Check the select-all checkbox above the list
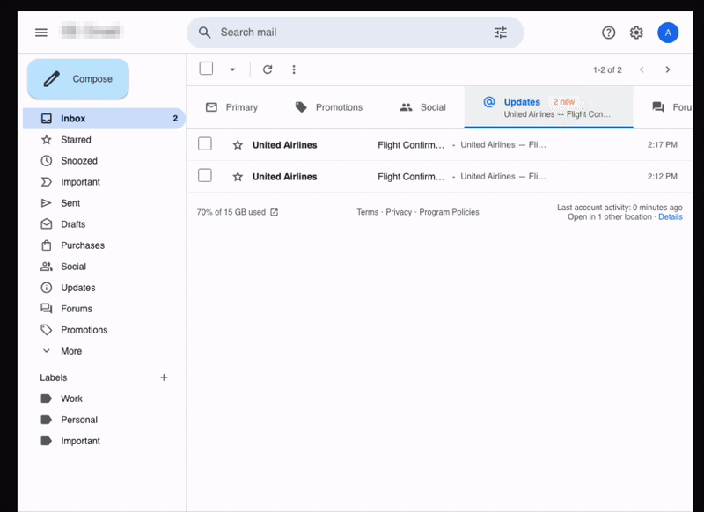The width and height of the screenshot is (704, 512). [x=205, y=68]
